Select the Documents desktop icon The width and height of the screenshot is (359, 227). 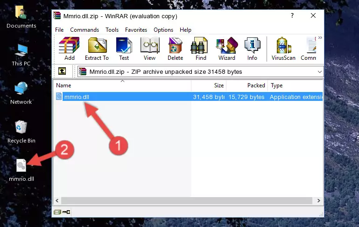click(x=21, y=17)
